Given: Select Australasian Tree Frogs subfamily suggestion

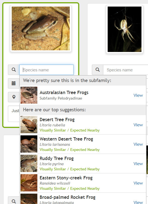Looking at the screenshot, I should [x=83, y=95].
